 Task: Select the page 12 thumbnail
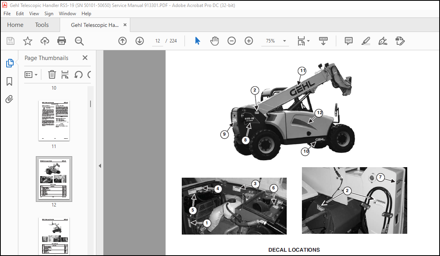(54, 179)
